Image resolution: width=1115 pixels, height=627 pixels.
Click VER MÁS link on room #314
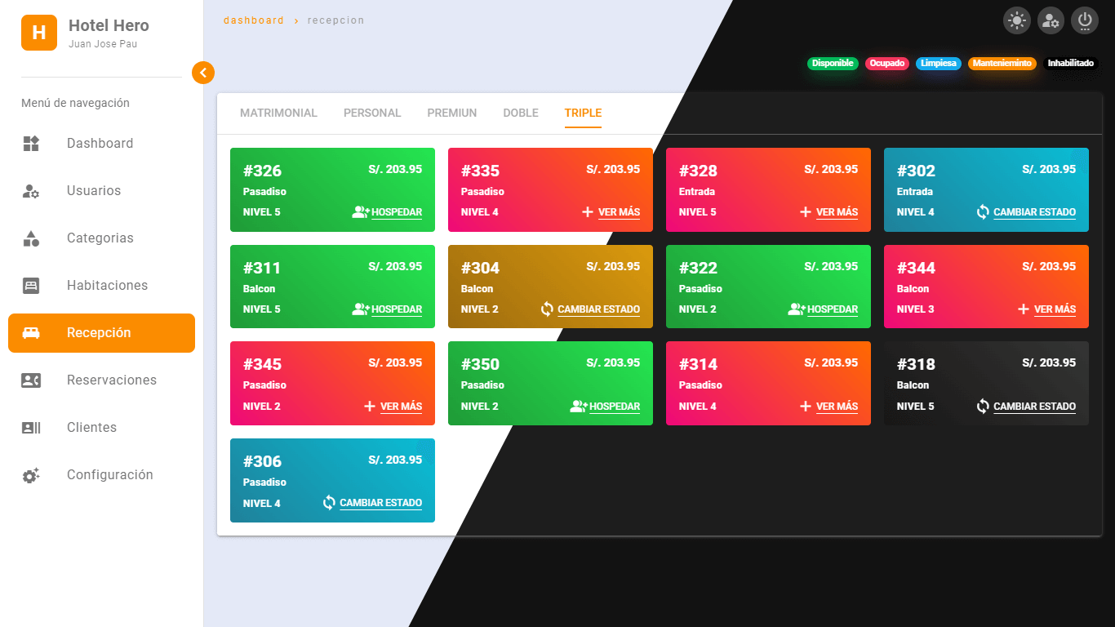[x=837, y=407]
